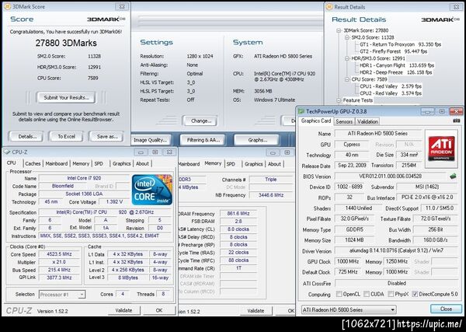Select CPU2 - Red Valley result
This screenshot has width=466, height=332.
(391, 93)
